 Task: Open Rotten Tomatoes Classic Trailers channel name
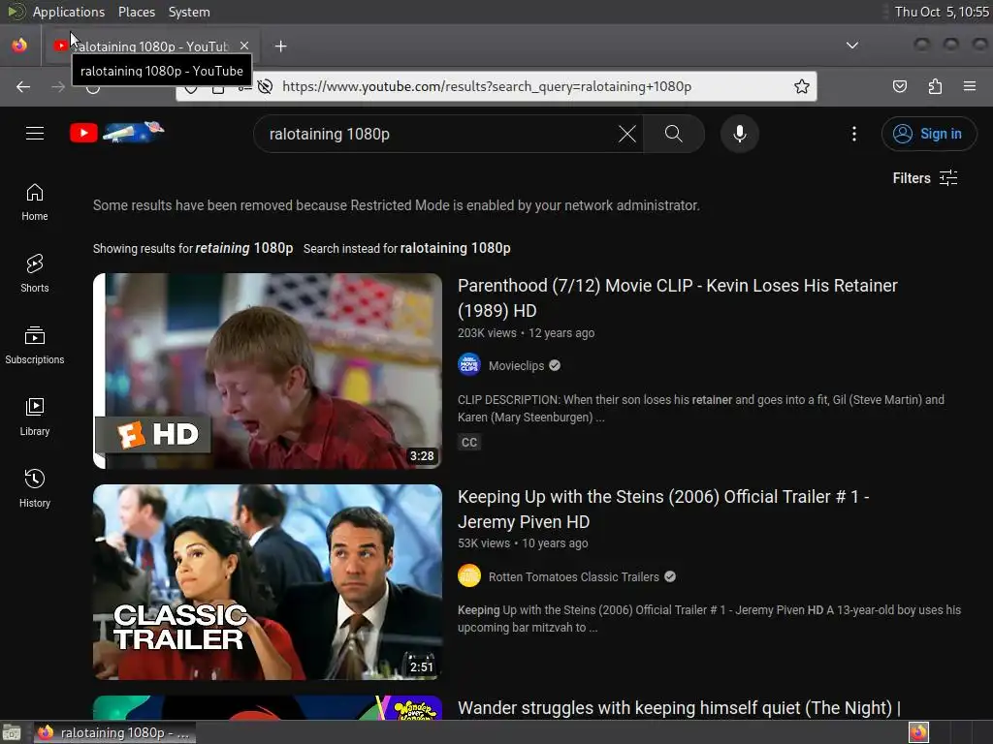(x=574, y=577)
